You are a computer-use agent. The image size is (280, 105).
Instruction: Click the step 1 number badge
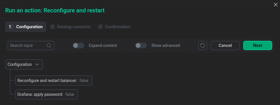(10, 27)
